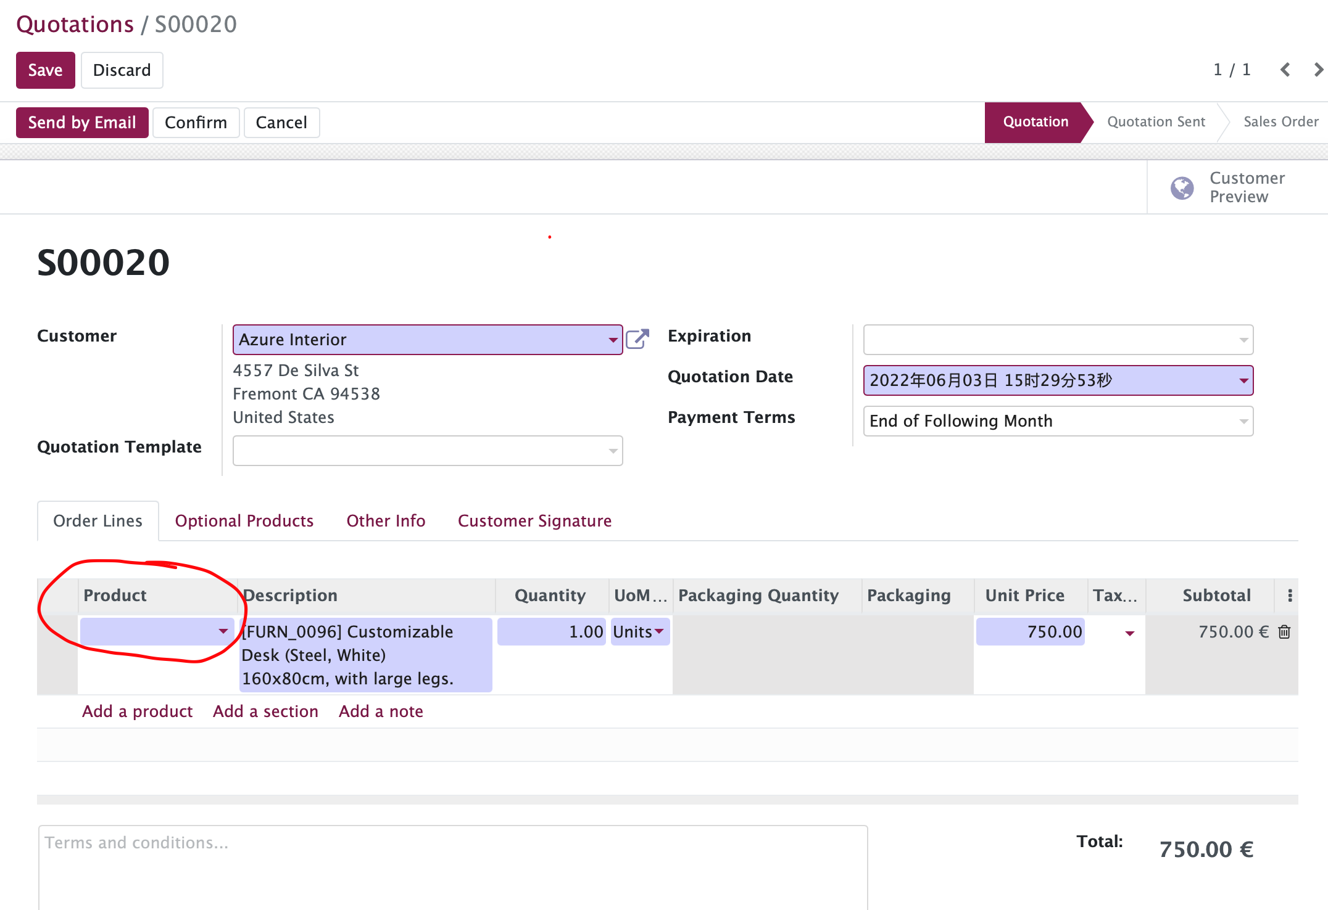1328x910 pixels.
Task: Open the Taxes dropdown on the order line
Action: [1130, 633]
